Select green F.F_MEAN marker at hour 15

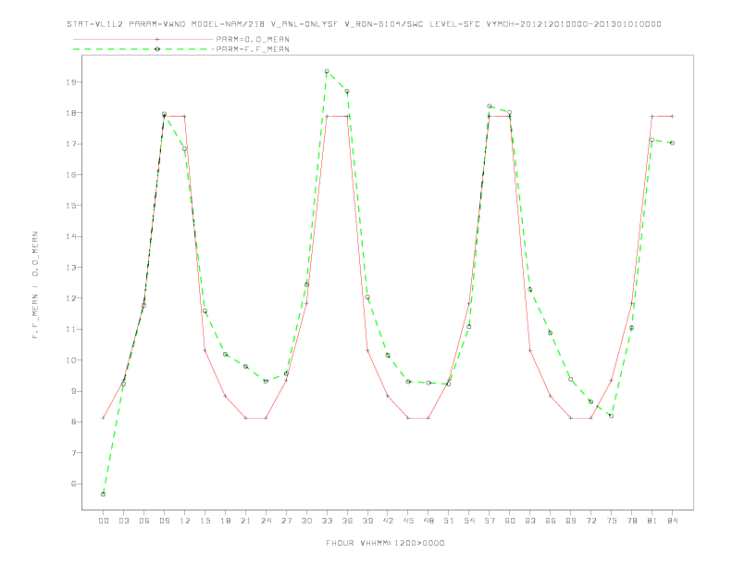pyautogui.click(x=205, y=311)
